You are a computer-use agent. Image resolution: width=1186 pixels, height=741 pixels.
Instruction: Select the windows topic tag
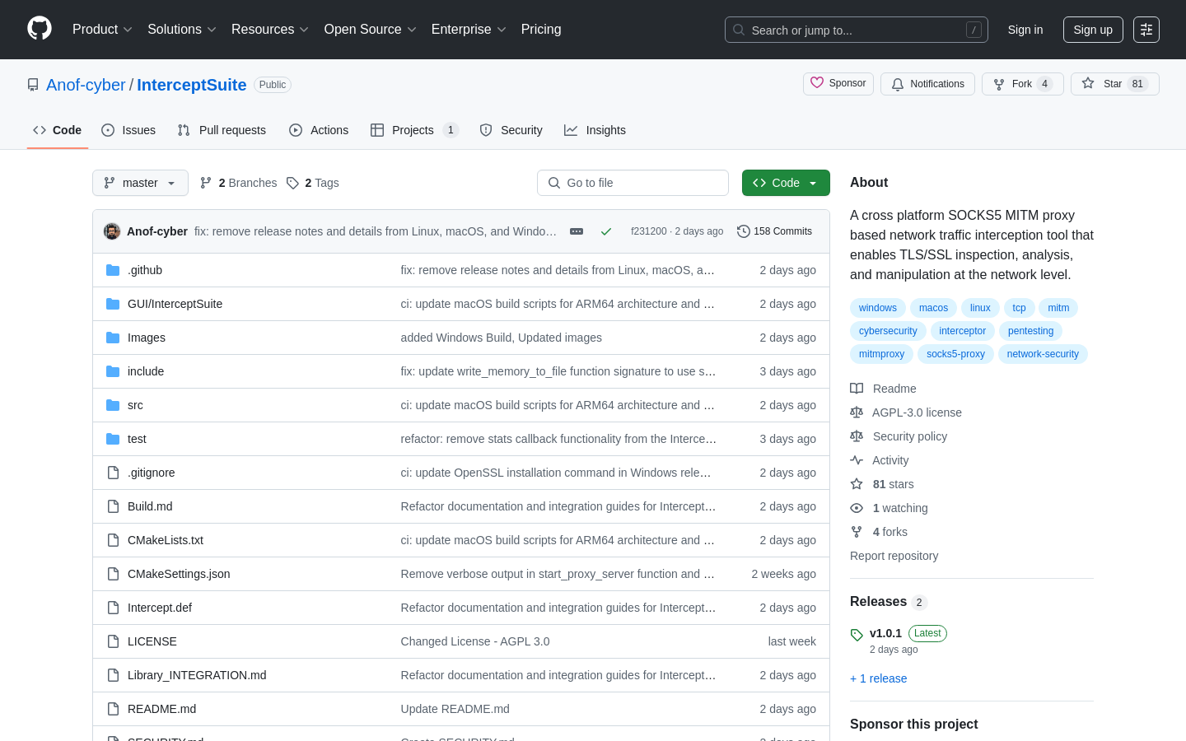pos(878,308)
